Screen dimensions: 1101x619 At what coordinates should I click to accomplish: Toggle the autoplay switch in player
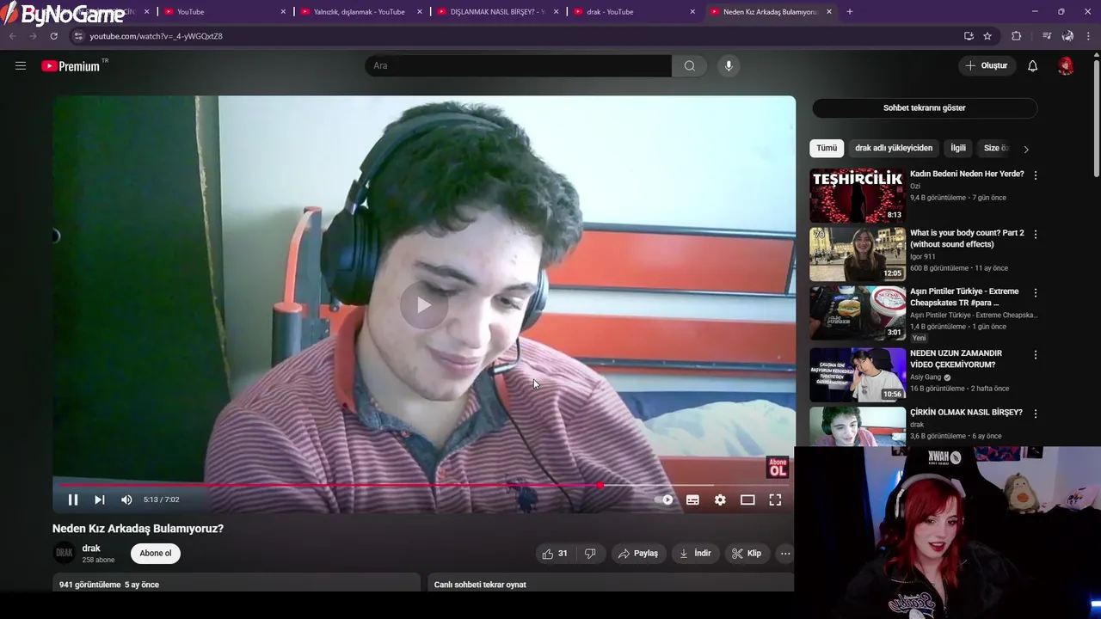(x=664, y=499)
